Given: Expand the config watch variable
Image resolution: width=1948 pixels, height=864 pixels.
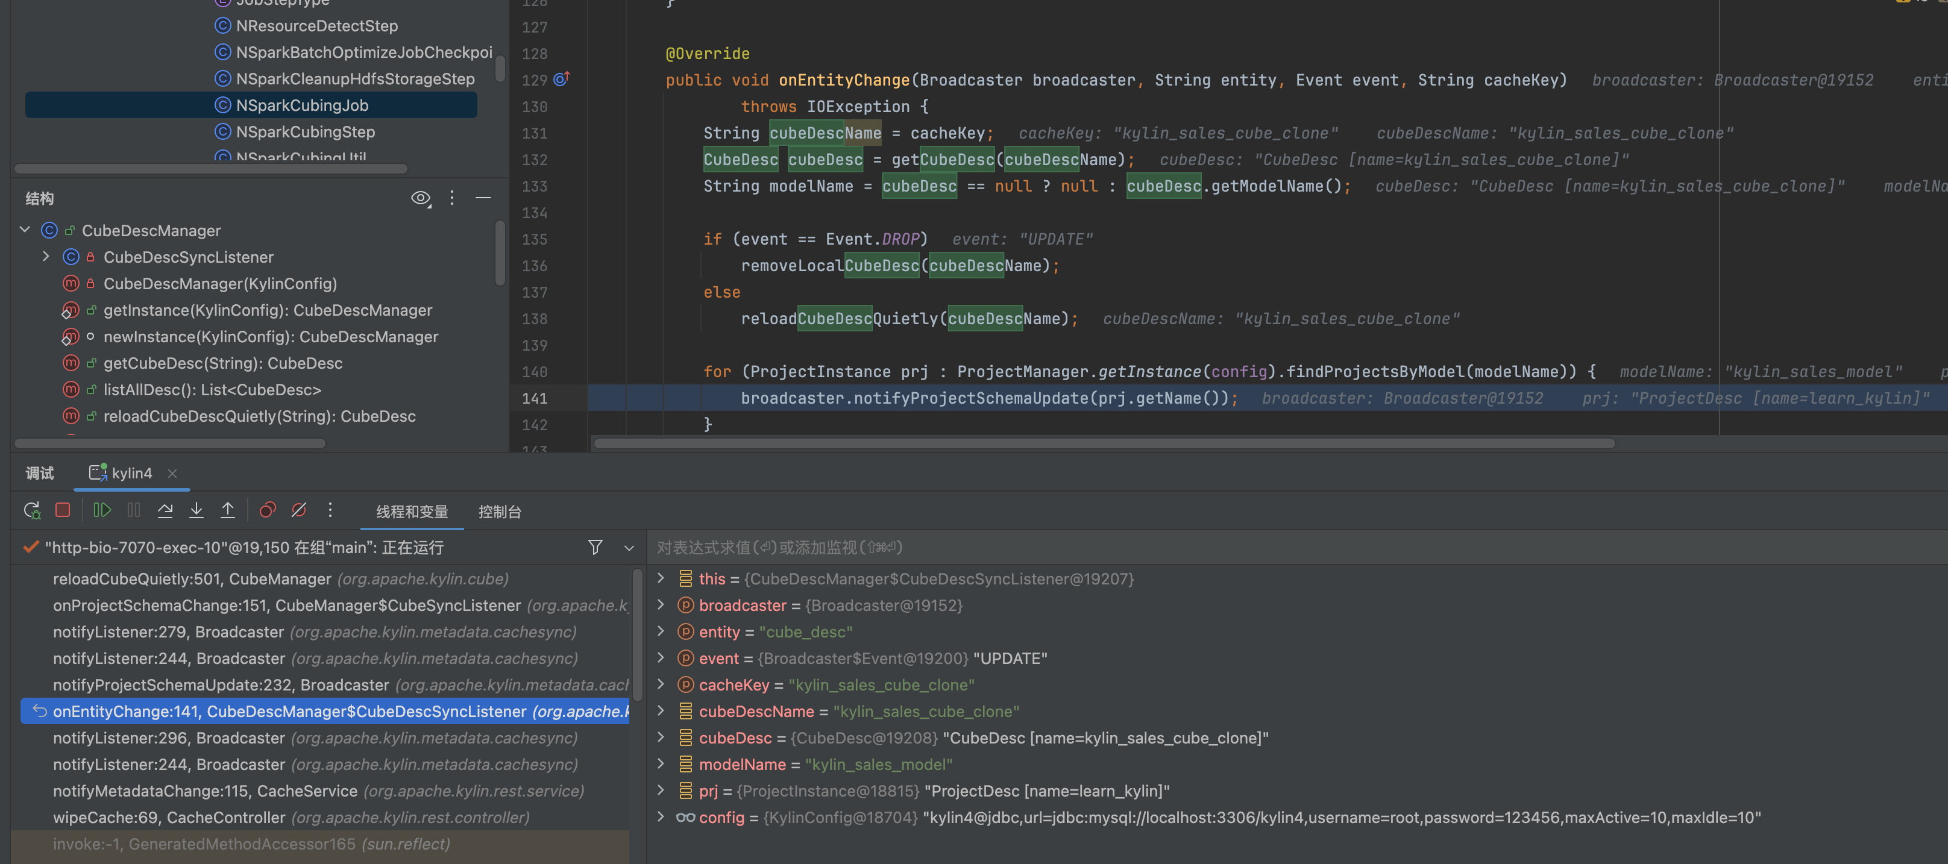Looking at the screenshot, I should click(661, 817).
